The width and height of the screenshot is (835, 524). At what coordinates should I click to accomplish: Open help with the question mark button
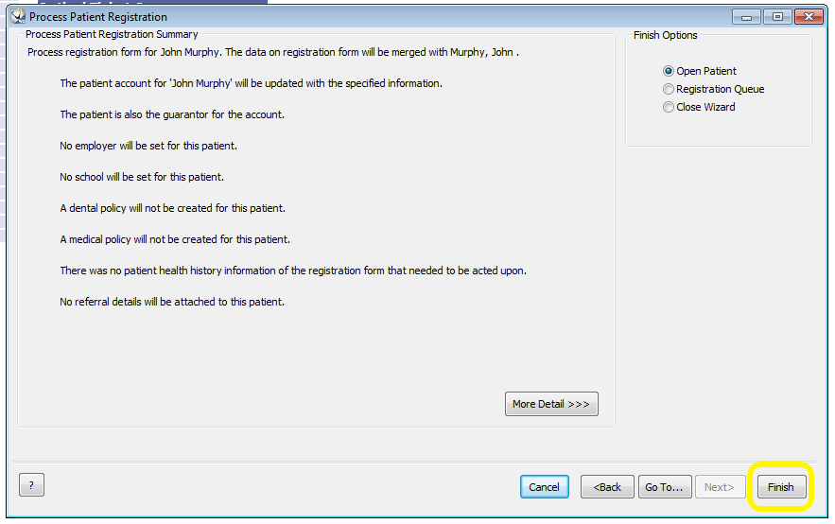pyautogui.click(x=31, y=485)
